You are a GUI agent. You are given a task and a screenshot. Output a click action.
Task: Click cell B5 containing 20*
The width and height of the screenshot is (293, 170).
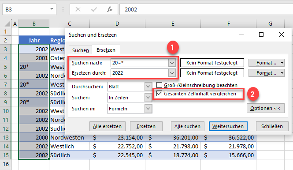tap(34, 67)
